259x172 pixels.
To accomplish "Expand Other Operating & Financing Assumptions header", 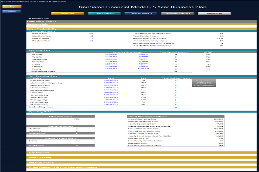I will pos(142,167).
